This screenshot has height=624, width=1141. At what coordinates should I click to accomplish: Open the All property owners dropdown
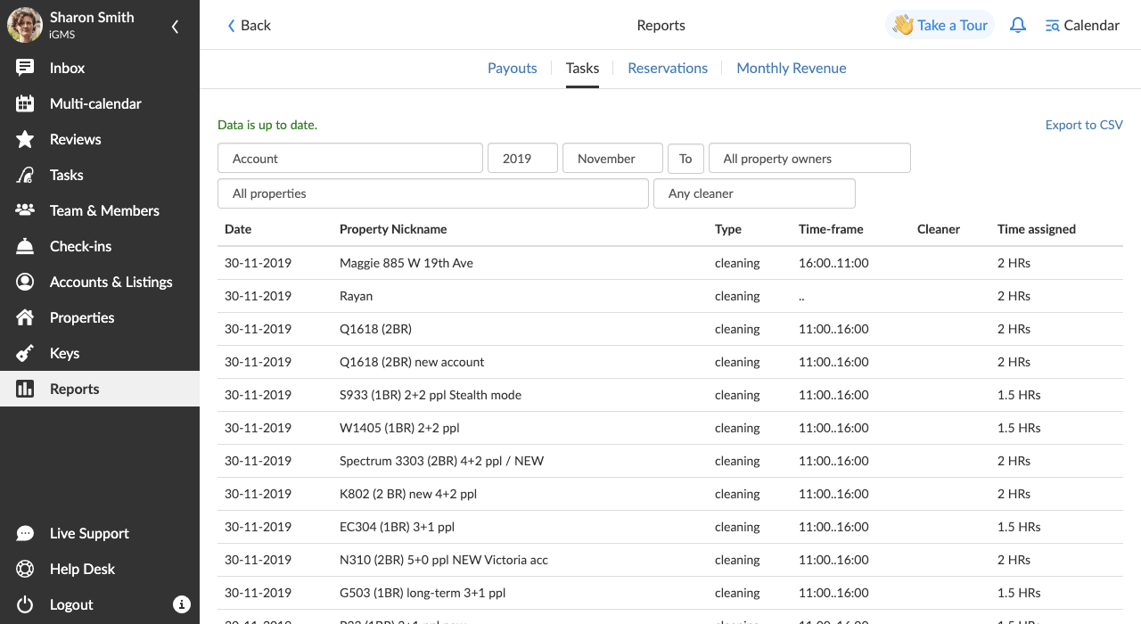click(x=809, y=159)
